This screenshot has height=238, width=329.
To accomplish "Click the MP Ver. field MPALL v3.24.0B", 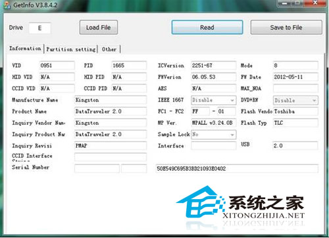I will click(213, 123).
